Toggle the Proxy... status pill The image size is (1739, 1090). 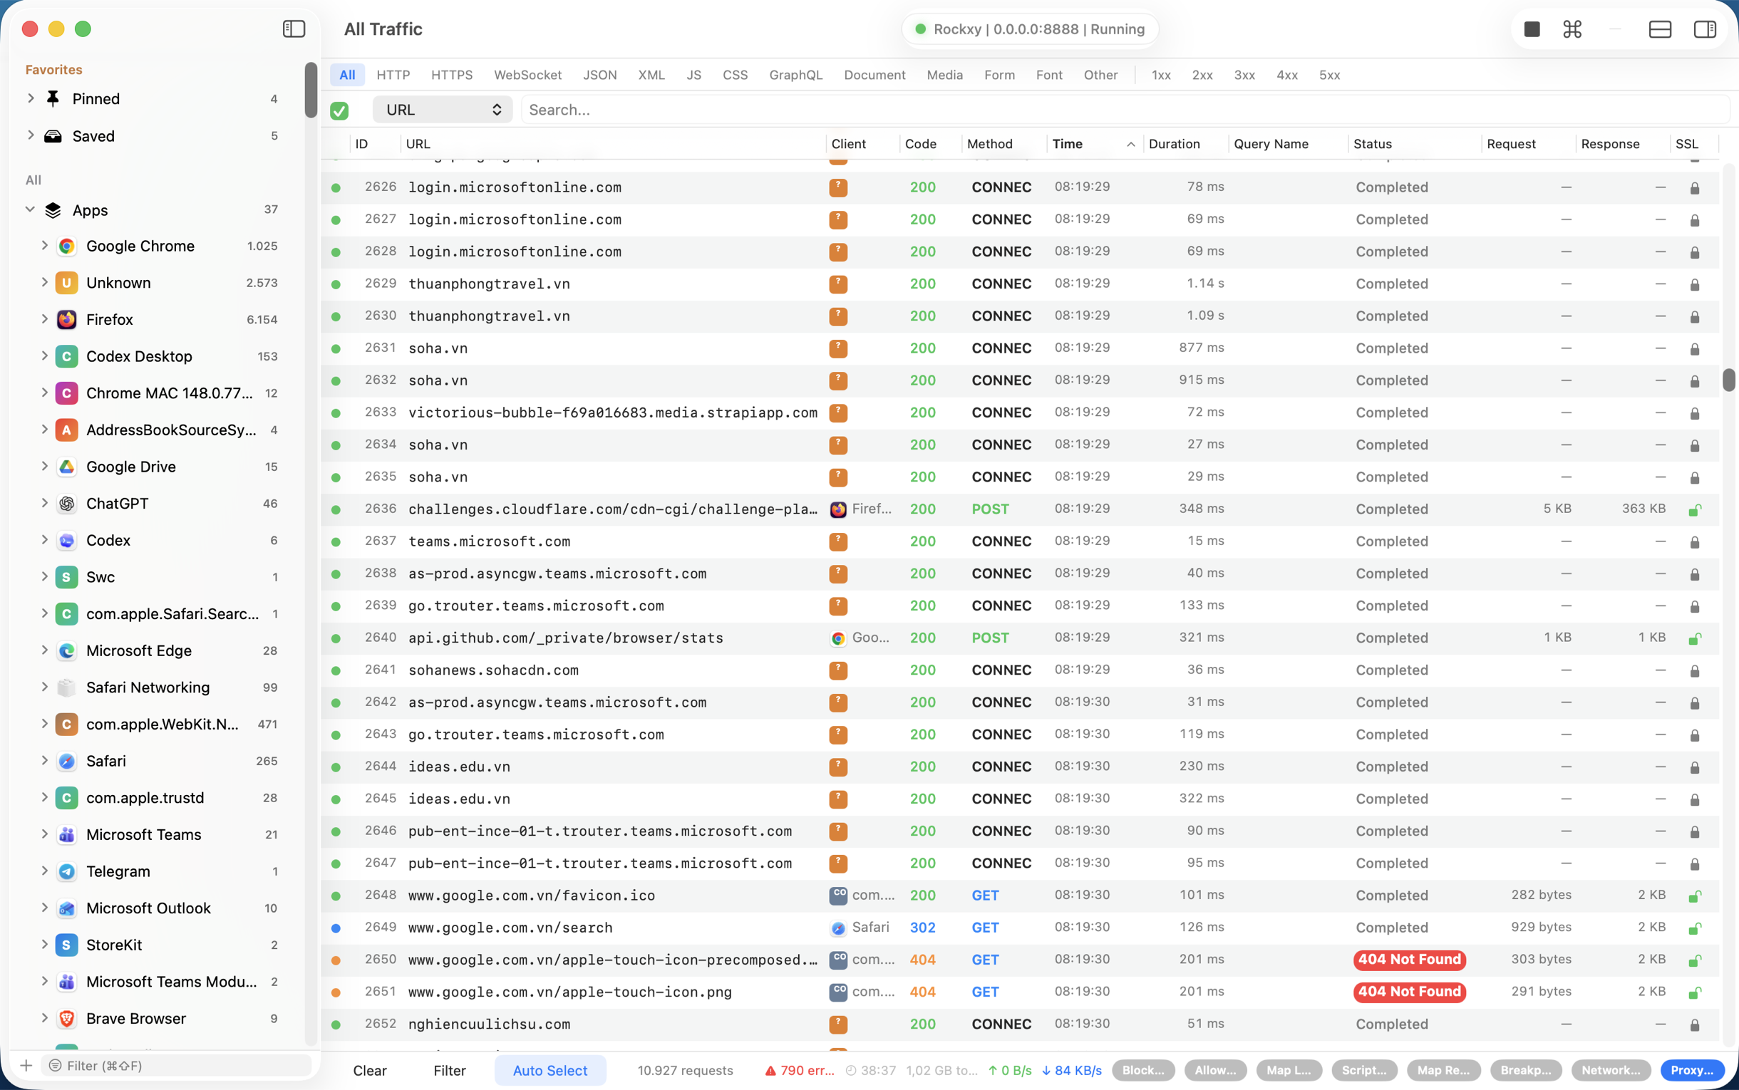tap(1692, 1070)
